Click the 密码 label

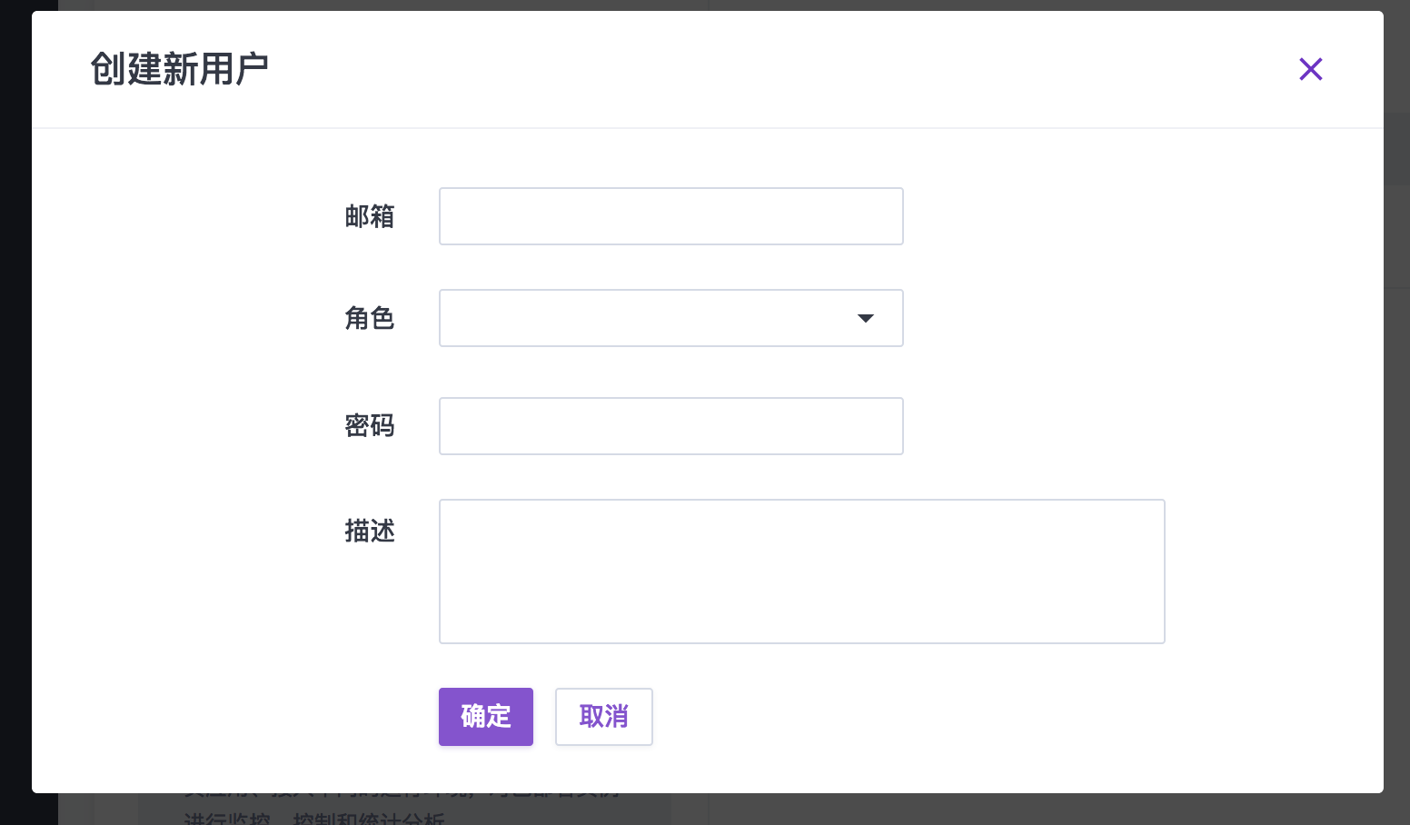(x=370, y=425)
